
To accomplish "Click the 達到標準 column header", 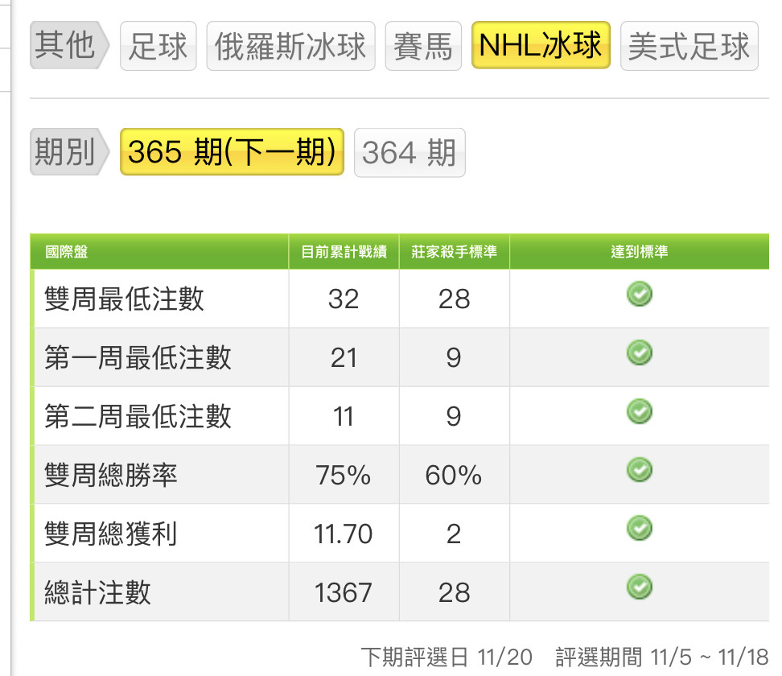I will tap(640, 251).
